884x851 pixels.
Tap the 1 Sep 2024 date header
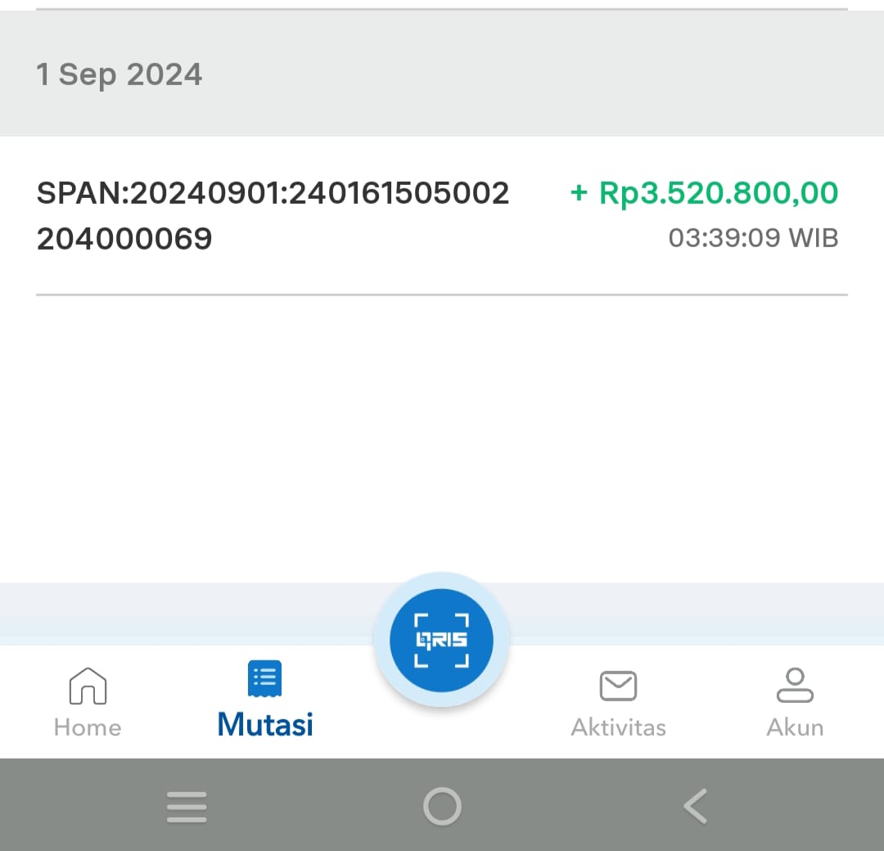(x=120, y=74)
